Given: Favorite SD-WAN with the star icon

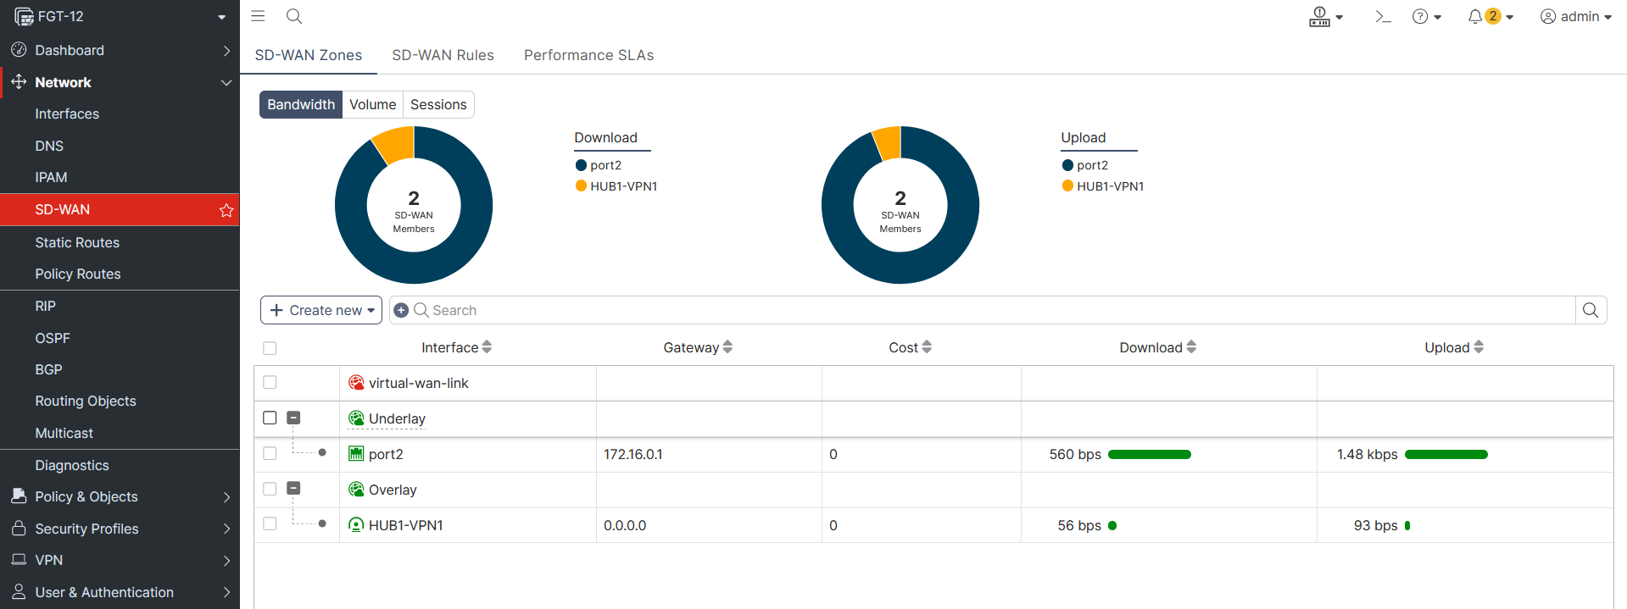Looking at the screenshot, I should tap(226, 210).
